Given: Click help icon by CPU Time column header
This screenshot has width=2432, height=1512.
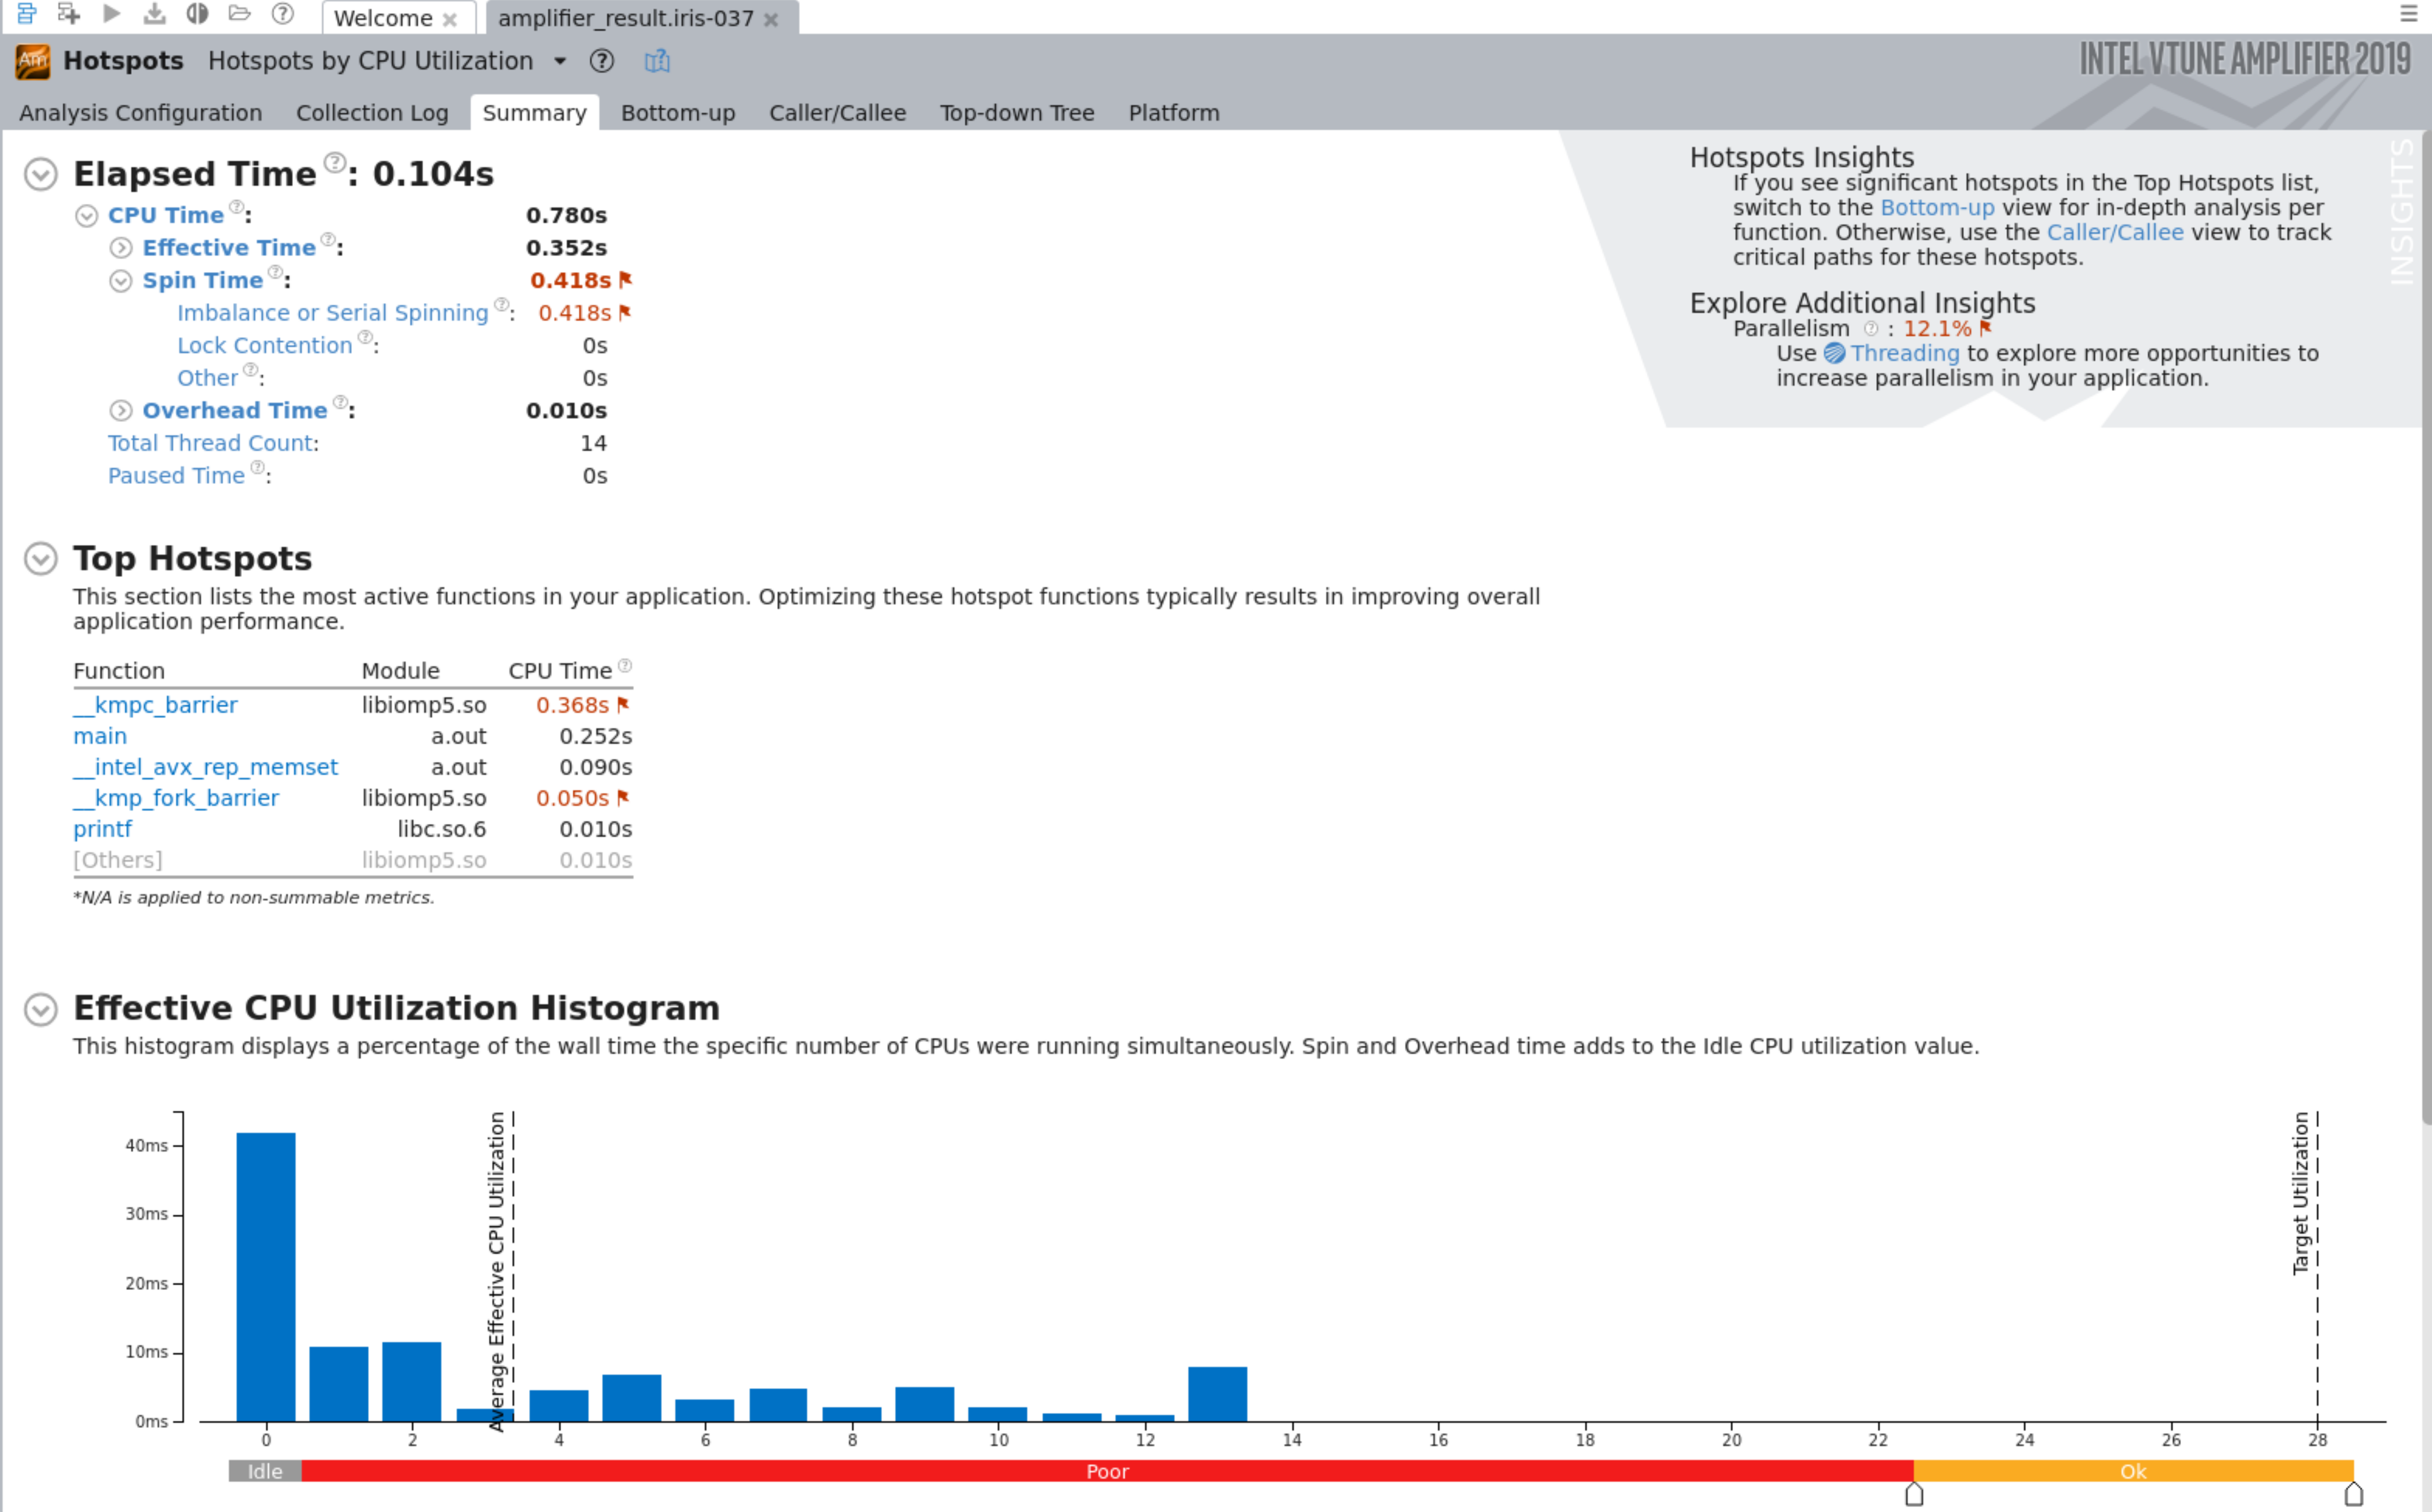Looking at the screenshot, I should tap(625, 665).
